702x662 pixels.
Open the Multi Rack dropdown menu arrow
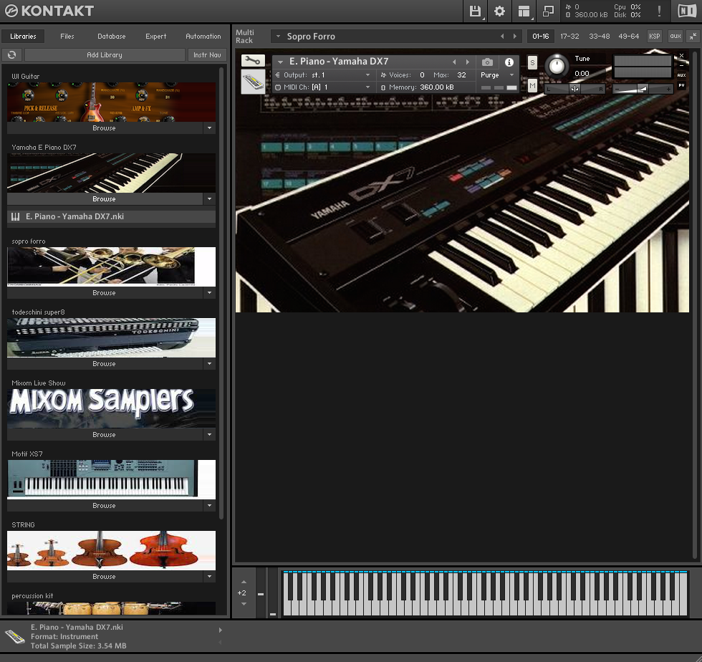tap(278, 37)
